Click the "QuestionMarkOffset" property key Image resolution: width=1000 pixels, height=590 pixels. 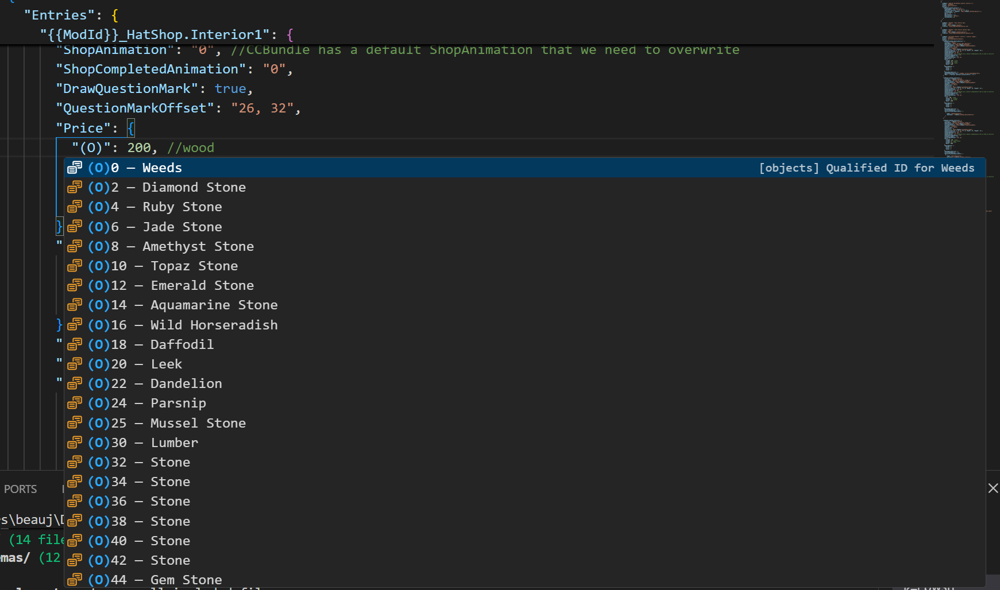click(135, 108)
